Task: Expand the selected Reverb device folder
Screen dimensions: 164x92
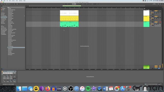Action: (8, 47)
